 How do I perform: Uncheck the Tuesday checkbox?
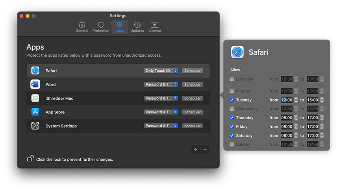point(232,100)
